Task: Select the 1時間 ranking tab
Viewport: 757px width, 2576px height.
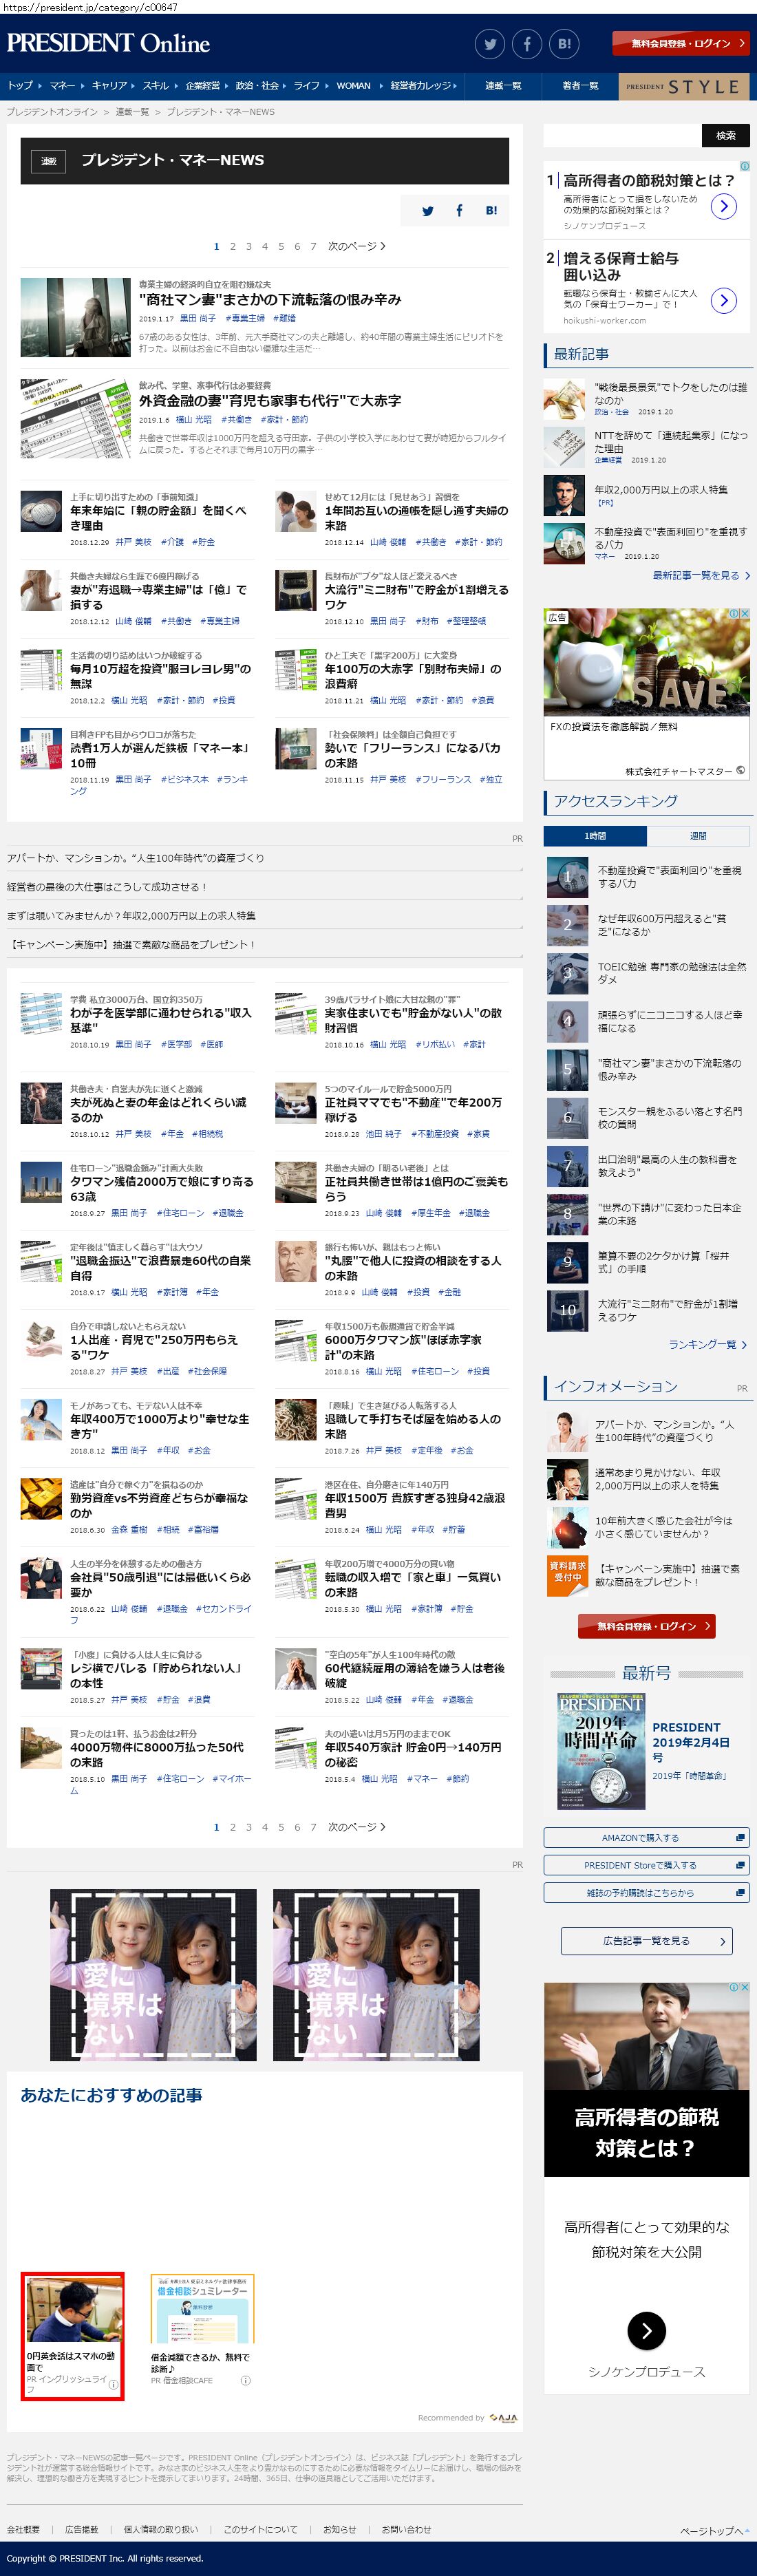Action: [x=595, y=836]
